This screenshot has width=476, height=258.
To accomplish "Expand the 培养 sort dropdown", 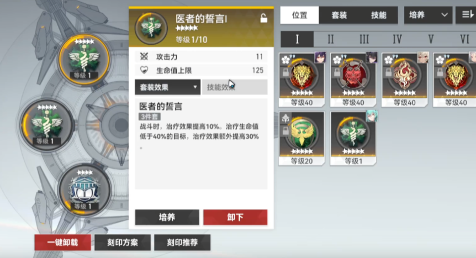I will [x=428, y=15].
